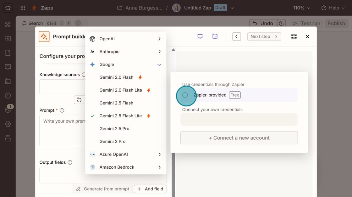Viewport: 352px width, 197px height.
Task: Select the Zapier-provided radio button
Action: click(x=185, y=95)
